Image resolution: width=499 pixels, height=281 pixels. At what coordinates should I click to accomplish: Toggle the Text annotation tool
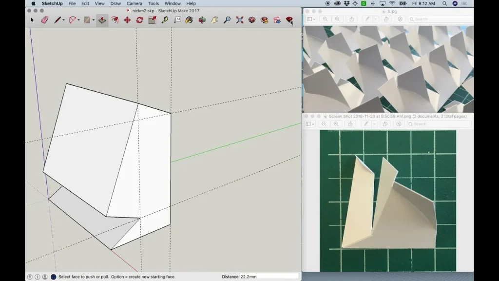click(x=177, y=20)
